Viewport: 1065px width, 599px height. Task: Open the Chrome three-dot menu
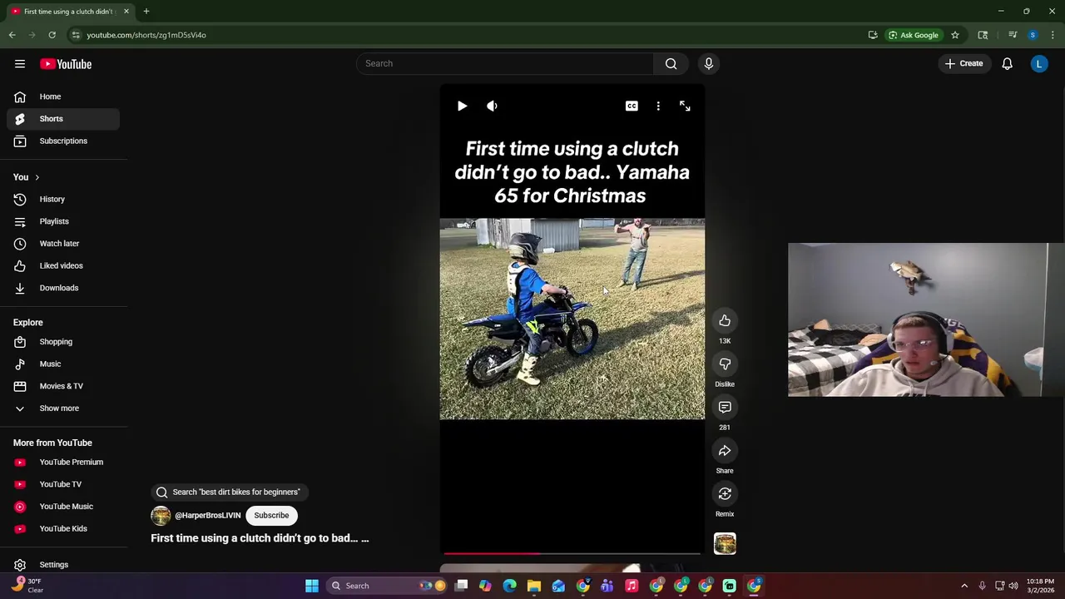(1053, 35)
